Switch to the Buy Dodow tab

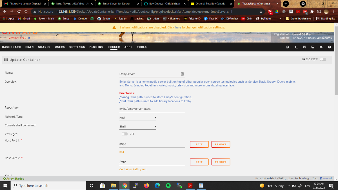(x=165, y=4)
